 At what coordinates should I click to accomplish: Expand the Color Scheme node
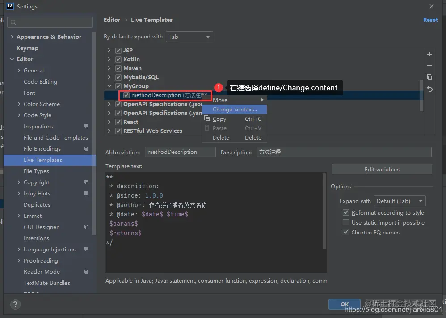19,104
